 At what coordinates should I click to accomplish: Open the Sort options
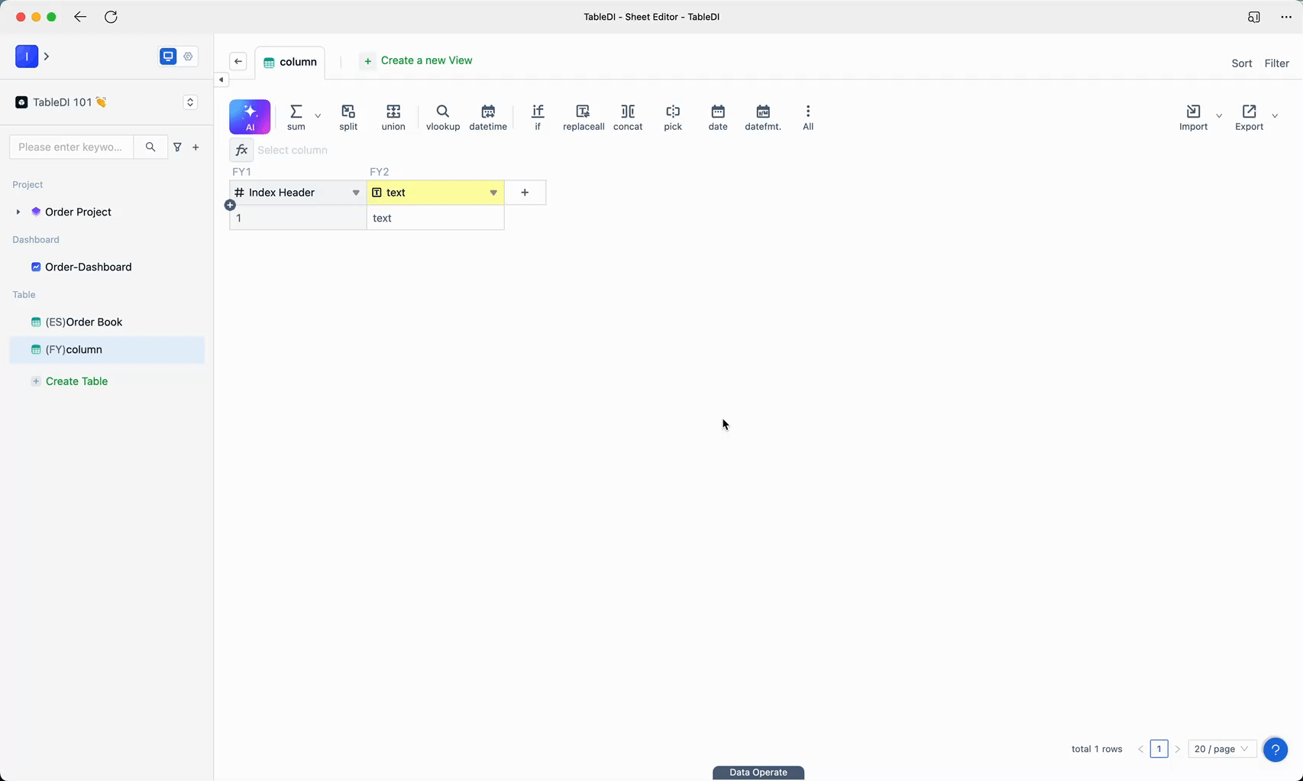point(1242,63)
